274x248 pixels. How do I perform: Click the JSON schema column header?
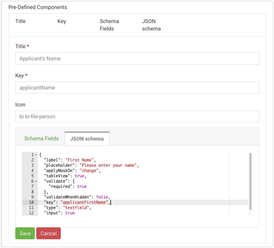151,25
